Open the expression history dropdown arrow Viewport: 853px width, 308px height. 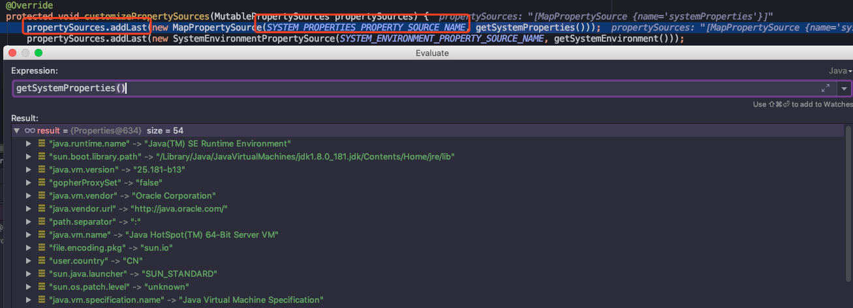click(x=845, y=89)
